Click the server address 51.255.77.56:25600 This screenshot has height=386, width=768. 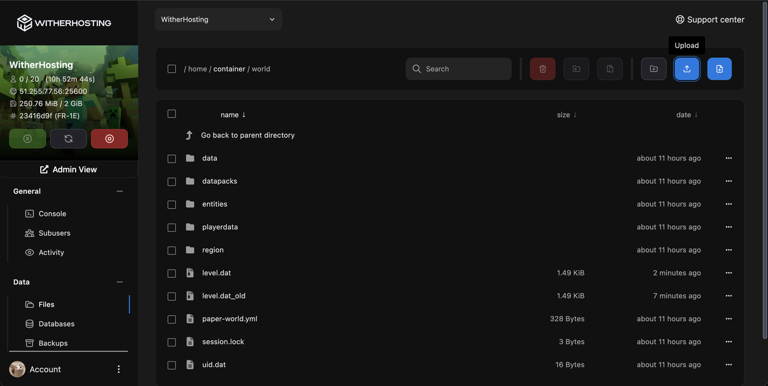pyautogui.click(x=53, y=91)
